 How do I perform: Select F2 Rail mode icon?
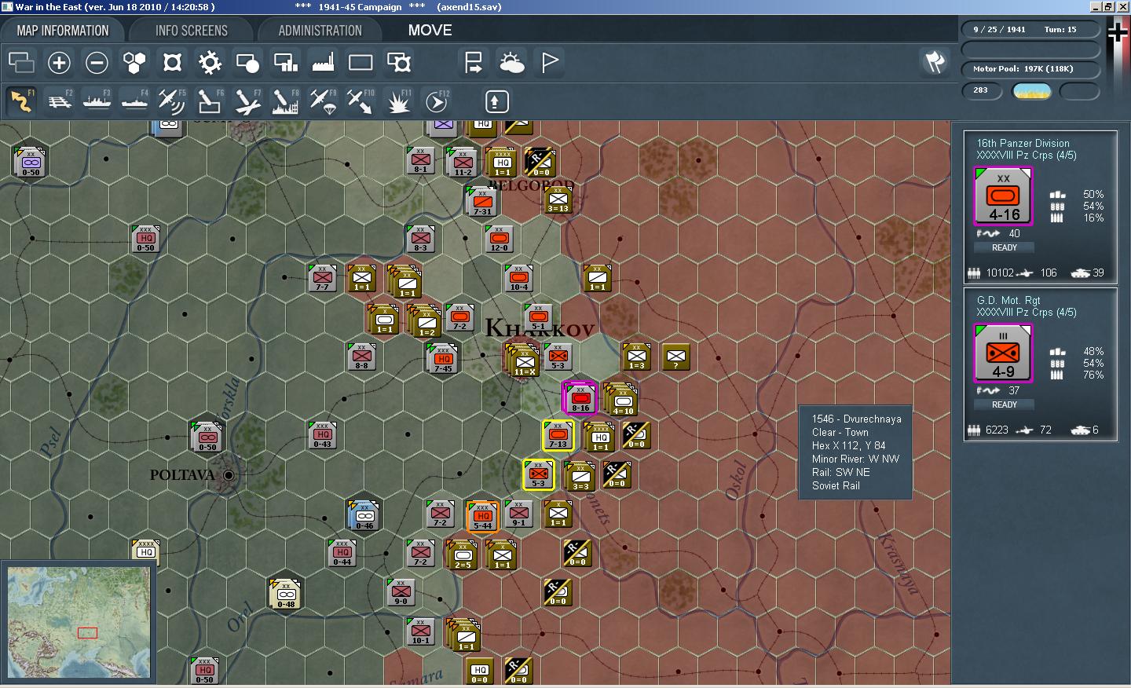(x=59, y=101)
